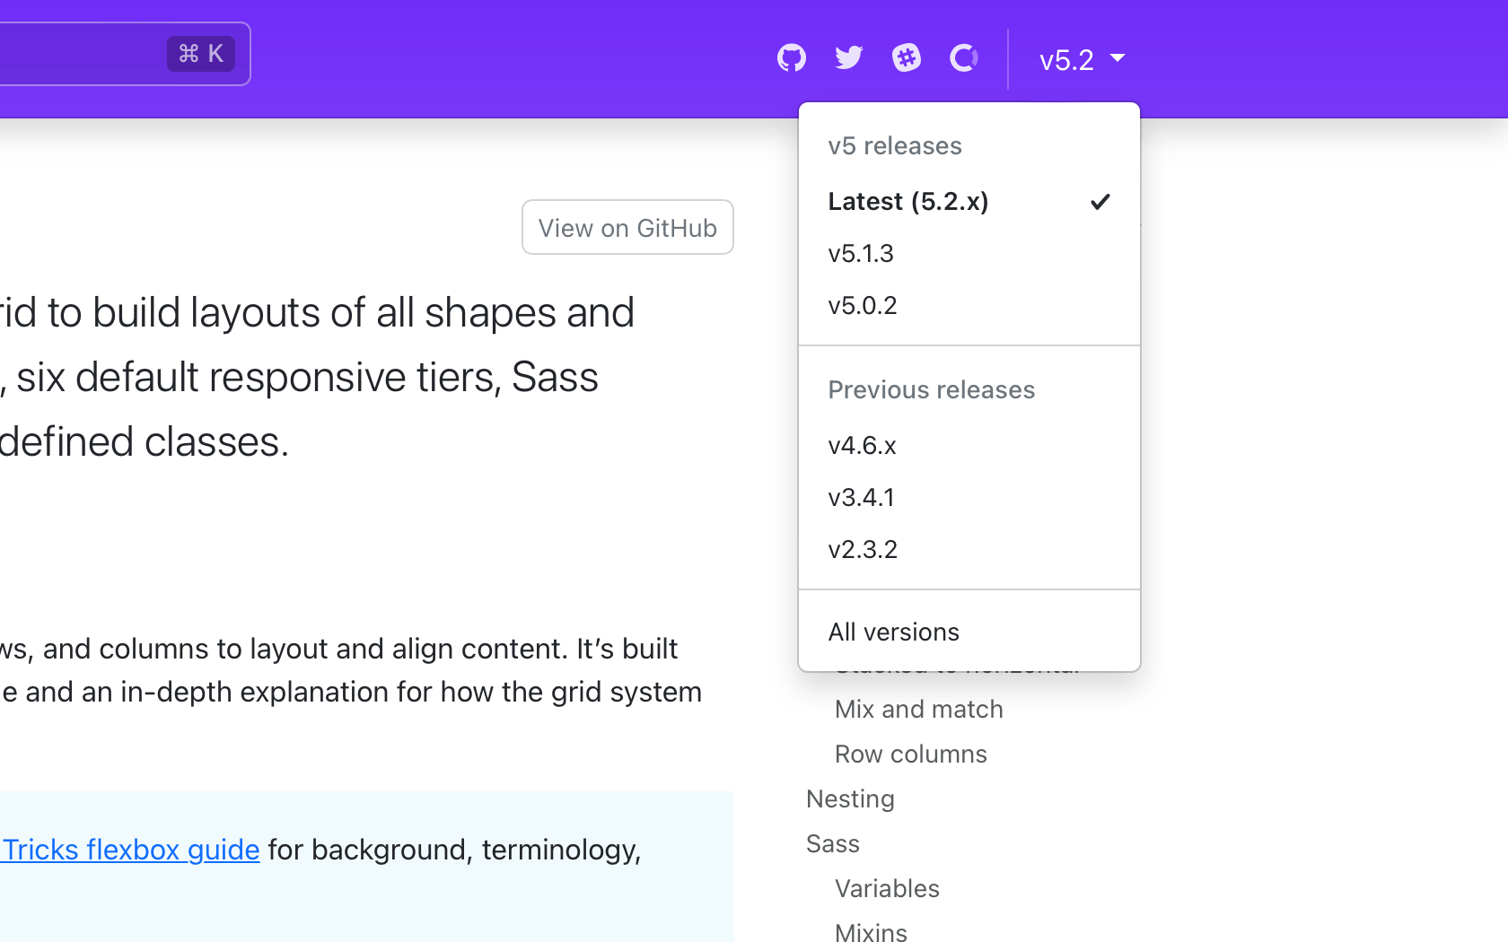Click the Twitter bird icon
The height and width of the screenshot is (942, 1508).
click(x=848, y=58)
